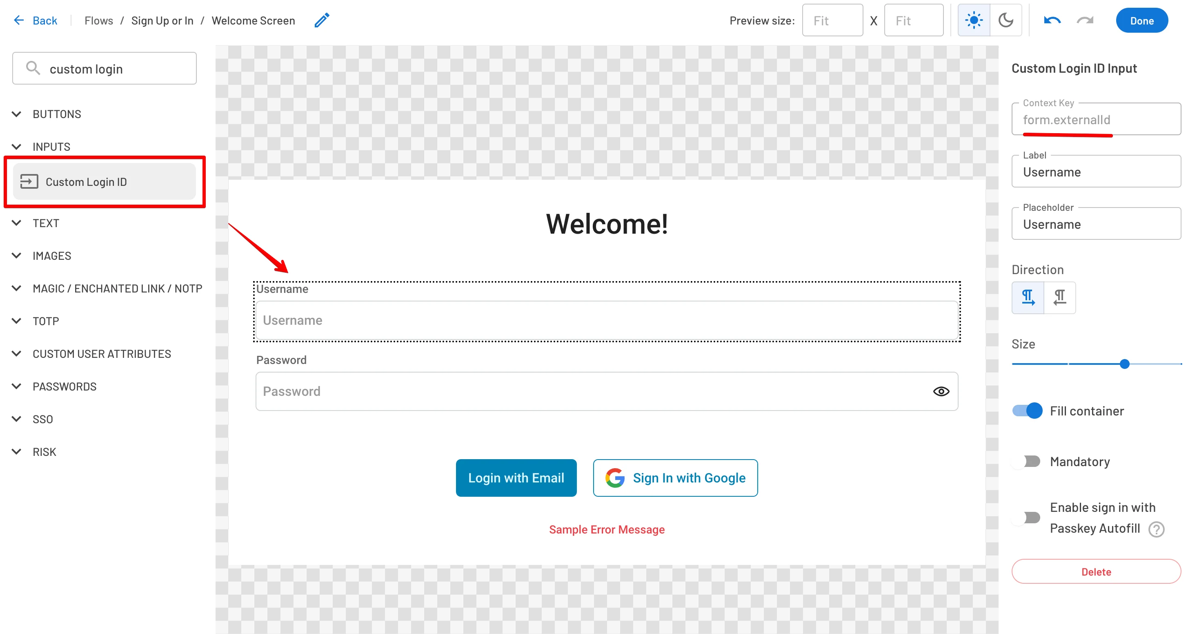Expand the BUTTONS category
This screenshot has height=634, width=1188.
click(x=56, y=114)
